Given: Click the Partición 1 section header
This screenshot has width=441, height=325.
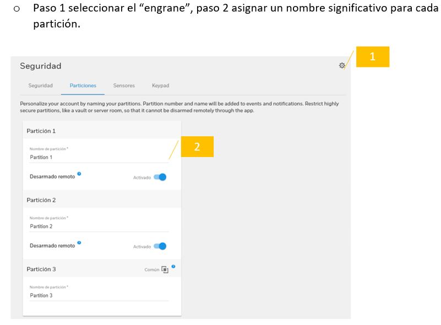Looking at the screenshot, I should click(102, 131).
